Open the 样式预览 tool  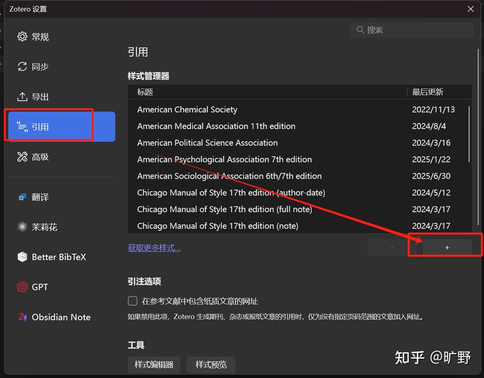[x=211, y=365]
